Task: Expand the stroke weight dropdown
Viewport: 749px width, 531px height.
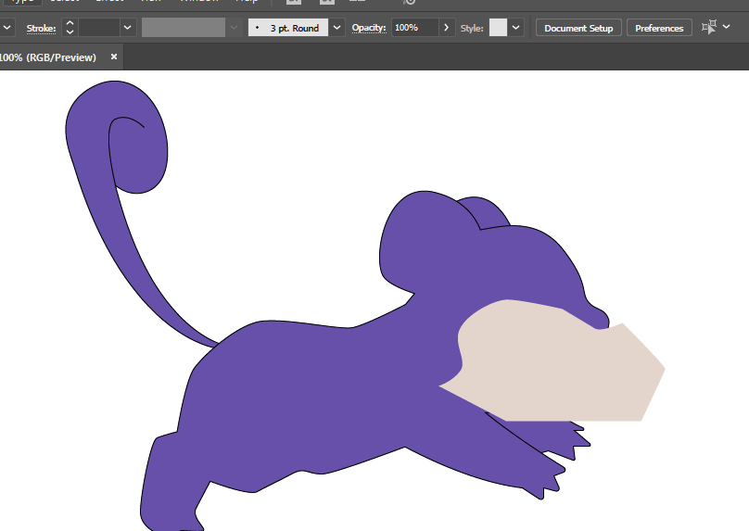Action: (128, 28)
